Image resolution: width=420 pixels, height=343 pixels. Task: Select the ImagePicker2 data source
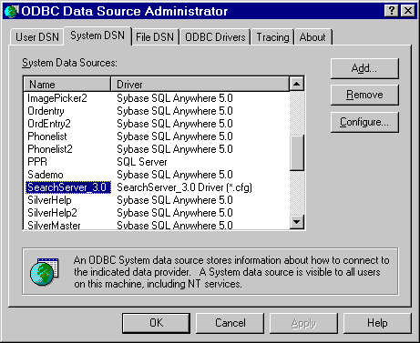(57, 98)
